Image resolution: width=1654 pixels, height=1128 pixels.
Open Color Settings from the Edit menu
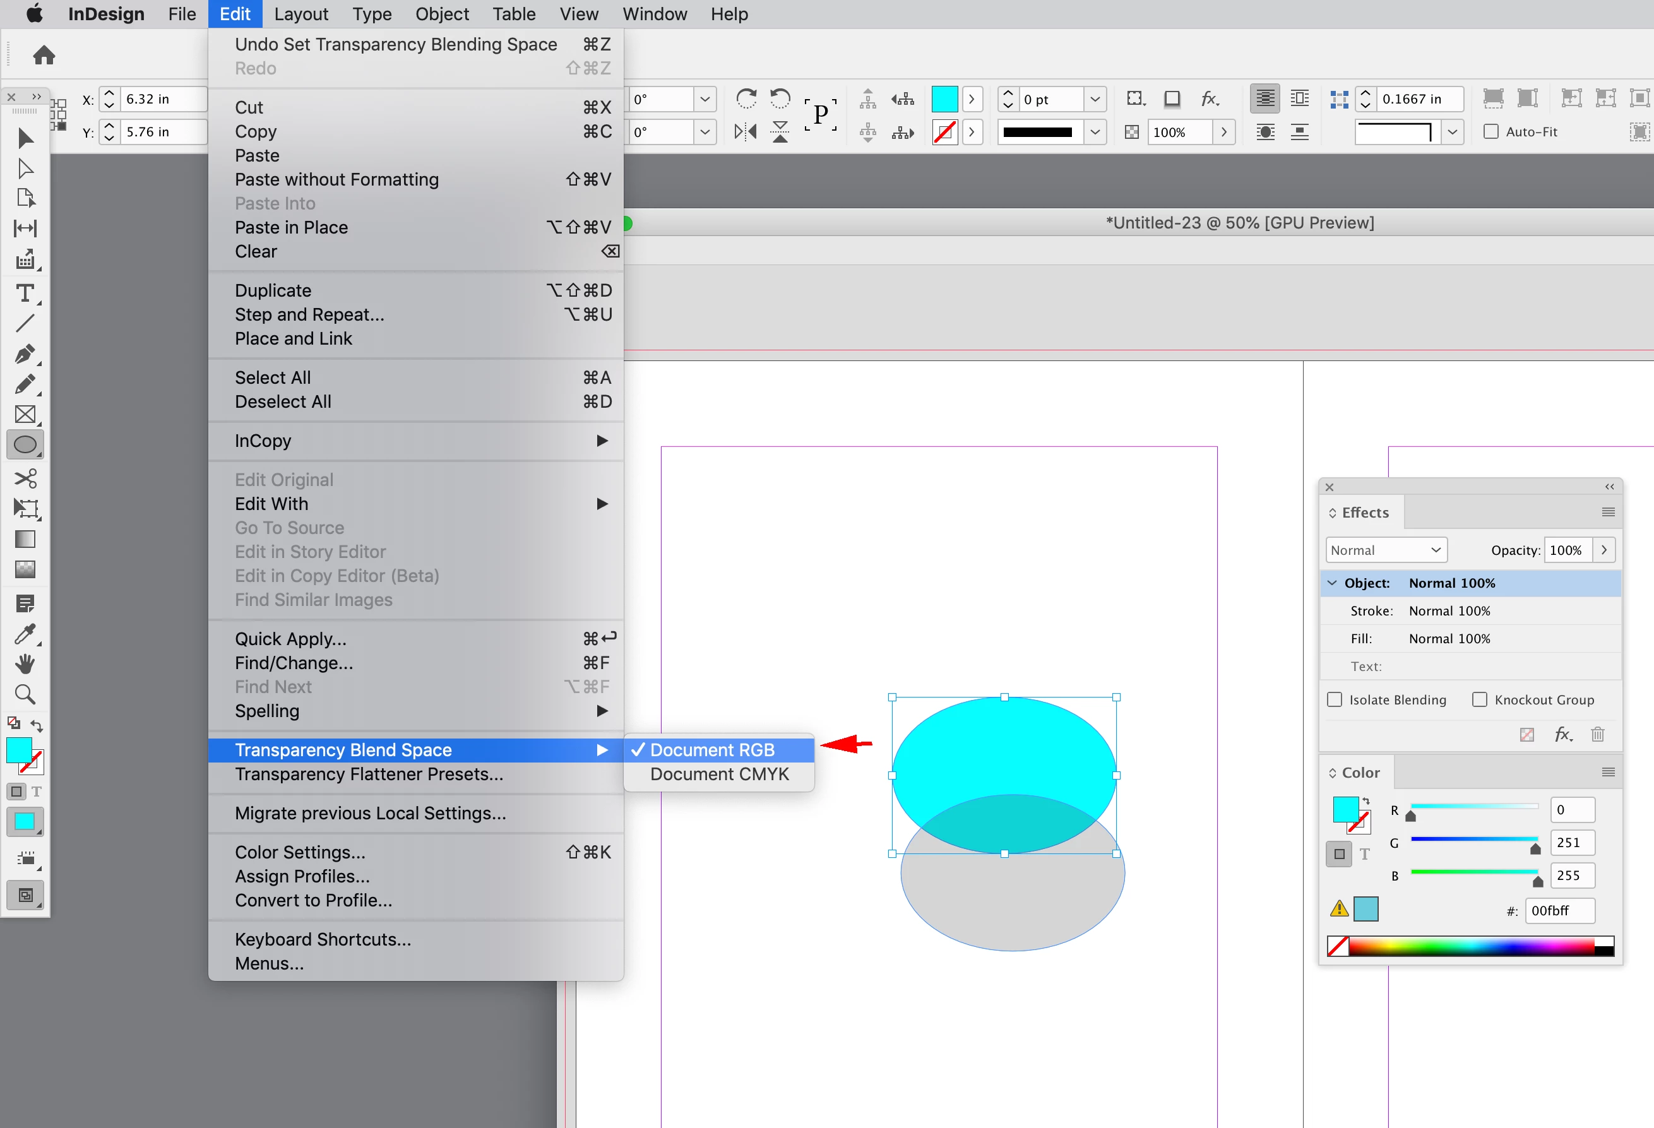click(x=300, y=852)
